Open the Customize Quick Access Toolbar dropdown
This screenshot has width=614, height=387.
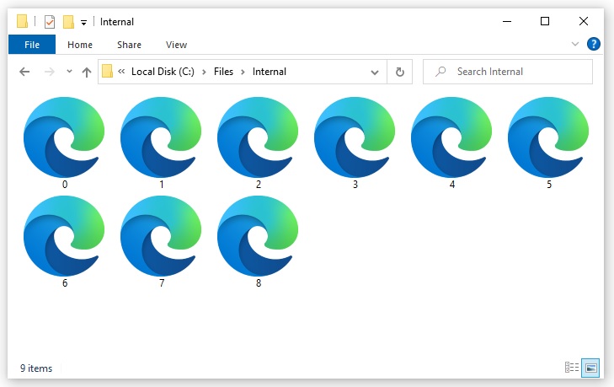point(83,23)
